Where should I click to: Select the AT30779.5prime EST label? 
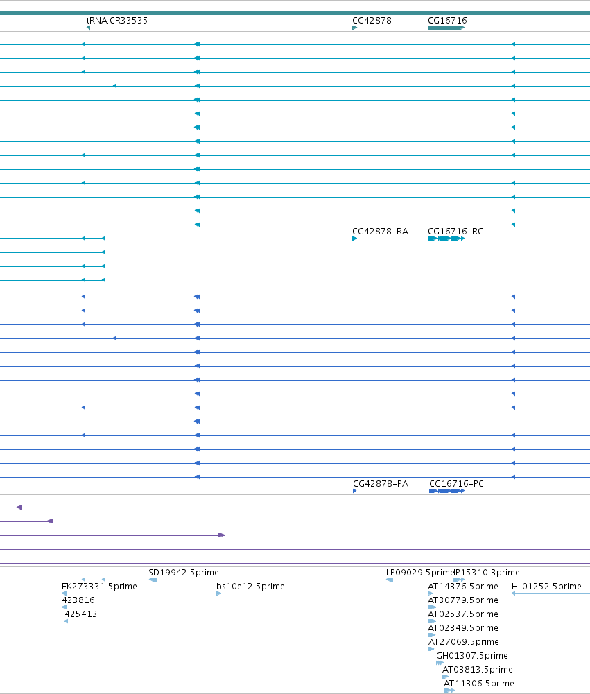[x=463, y=600]
